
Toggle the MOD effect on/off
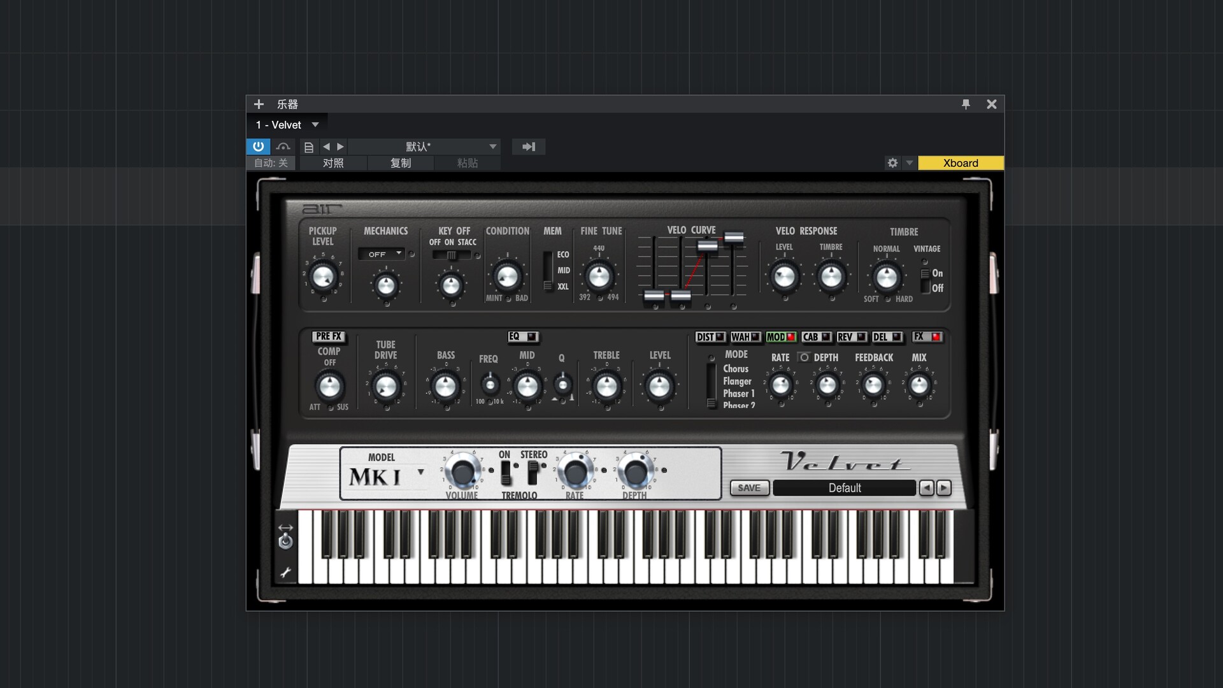(x=790, y=337)
